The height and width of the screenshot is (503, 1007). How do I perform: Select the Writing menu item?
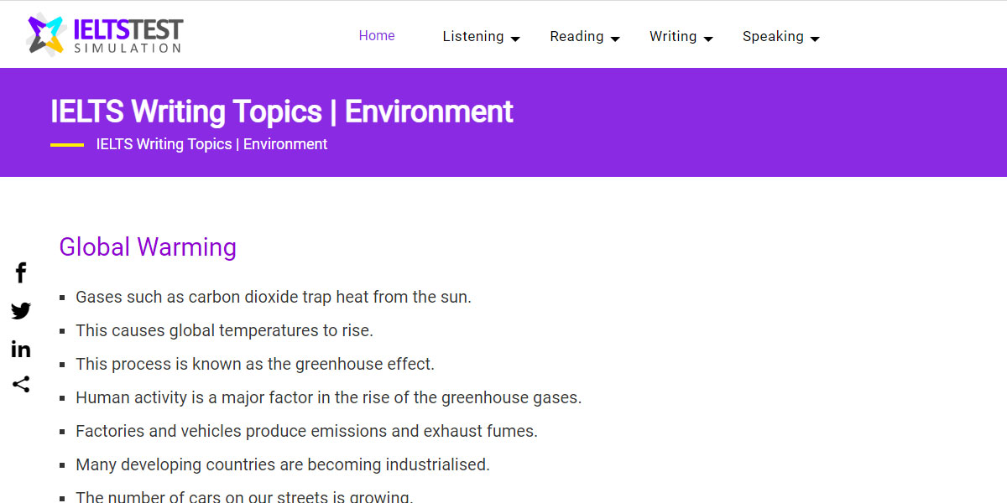(x=673, y=36)
